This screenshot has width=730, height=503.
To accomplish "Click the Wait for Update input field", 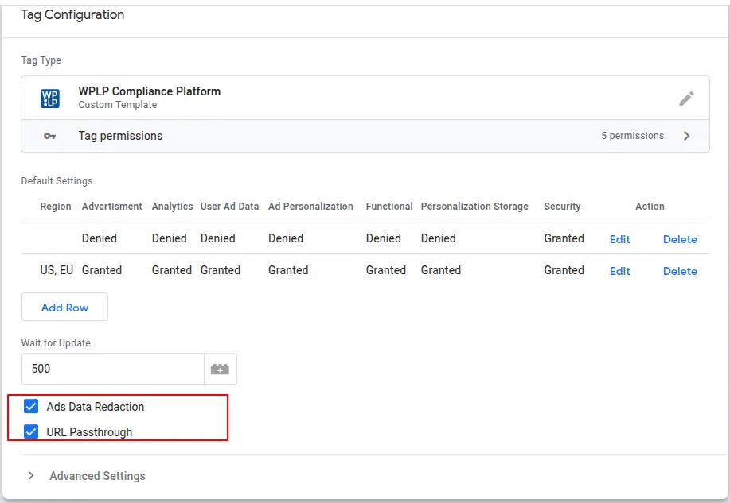I will (111, 369).
